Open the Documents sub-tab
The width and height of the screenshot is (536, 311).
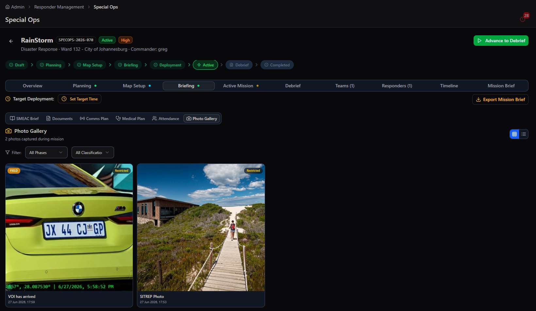tap(59, 119)
